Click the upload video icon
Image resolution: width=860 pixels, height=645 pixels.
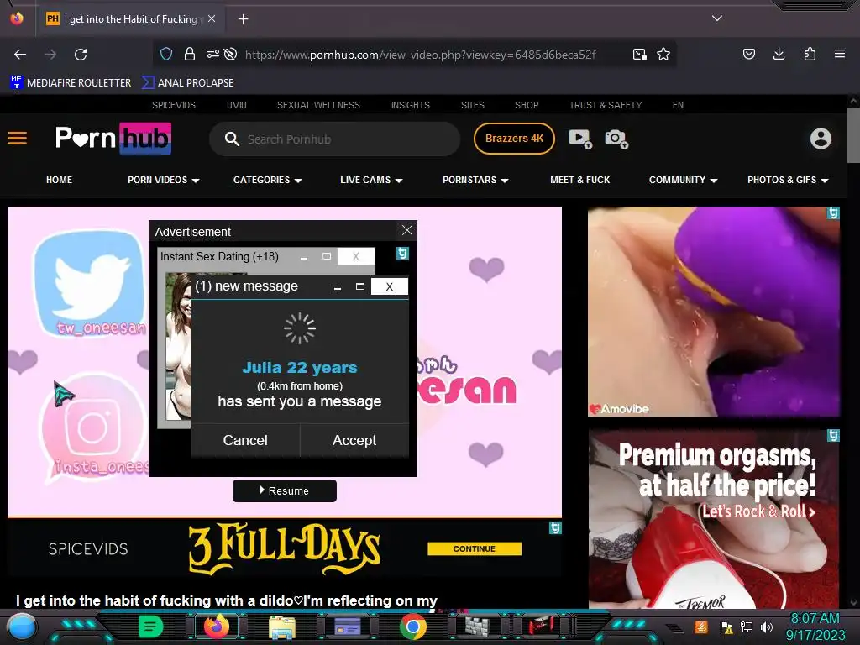click(580, 139)
